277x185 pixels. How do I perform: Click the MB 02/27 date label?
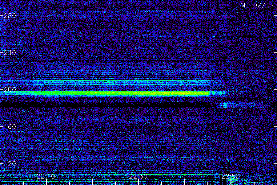coord(257,5)
